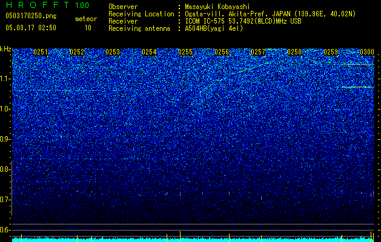Click the kHz axis unit label
Screen dimensions: 381x242
click(x=5, y=49)
